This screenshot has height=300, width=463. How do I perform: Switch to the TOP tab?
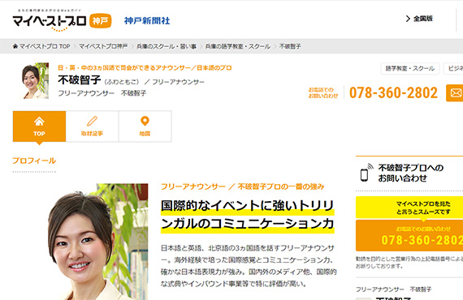[39, 126]
